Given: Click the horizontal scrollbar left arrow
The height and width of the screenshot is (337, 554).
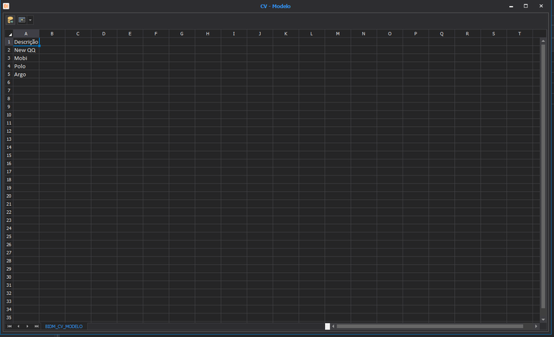Looking at the screenshot, I should pos(333,327).
